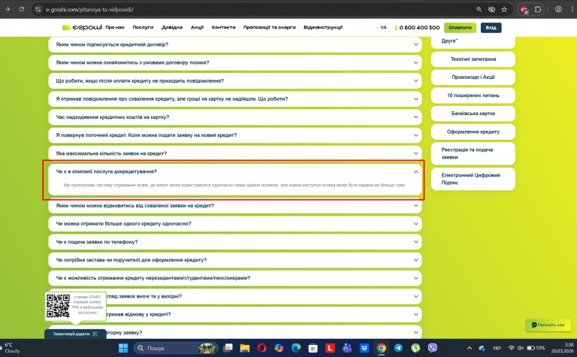The image size is (577, 357).
Task: Click the zoom magnifier icon in address bar
Action: tap(479, 10)
